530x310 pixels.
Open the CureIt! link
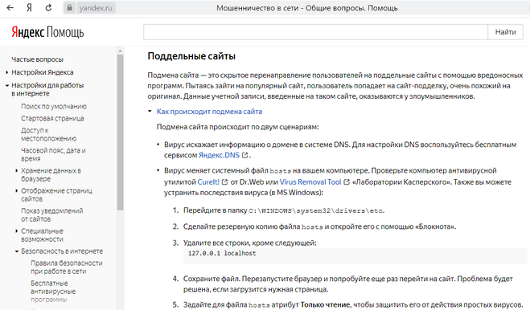click(208, 182)
